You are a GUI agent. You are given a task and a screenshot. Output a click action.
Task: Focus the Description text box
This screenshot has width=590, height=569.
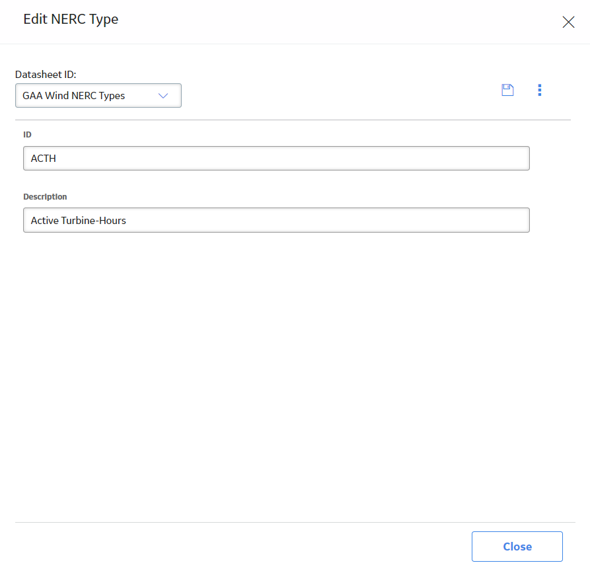click(276, 220)
